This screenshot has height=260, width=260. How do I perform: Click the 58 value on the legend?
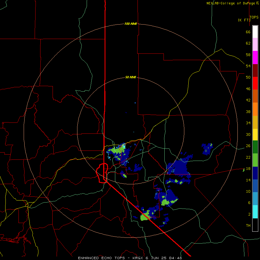coord(248,55)
